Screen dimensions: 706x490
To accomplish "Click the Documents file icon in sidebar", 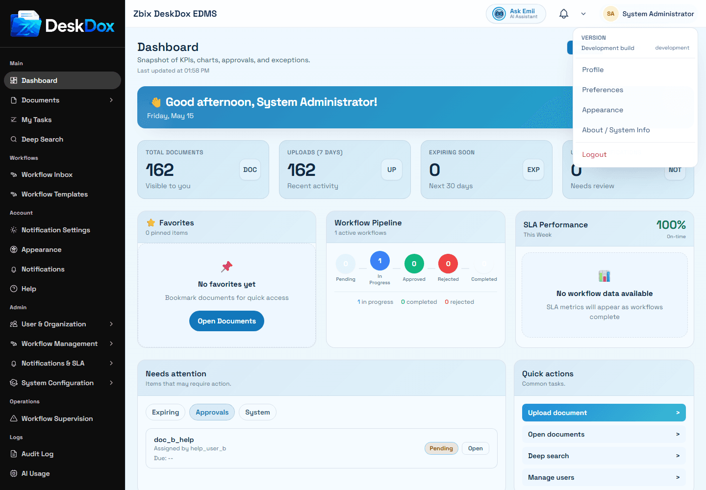I will [14, 100].
